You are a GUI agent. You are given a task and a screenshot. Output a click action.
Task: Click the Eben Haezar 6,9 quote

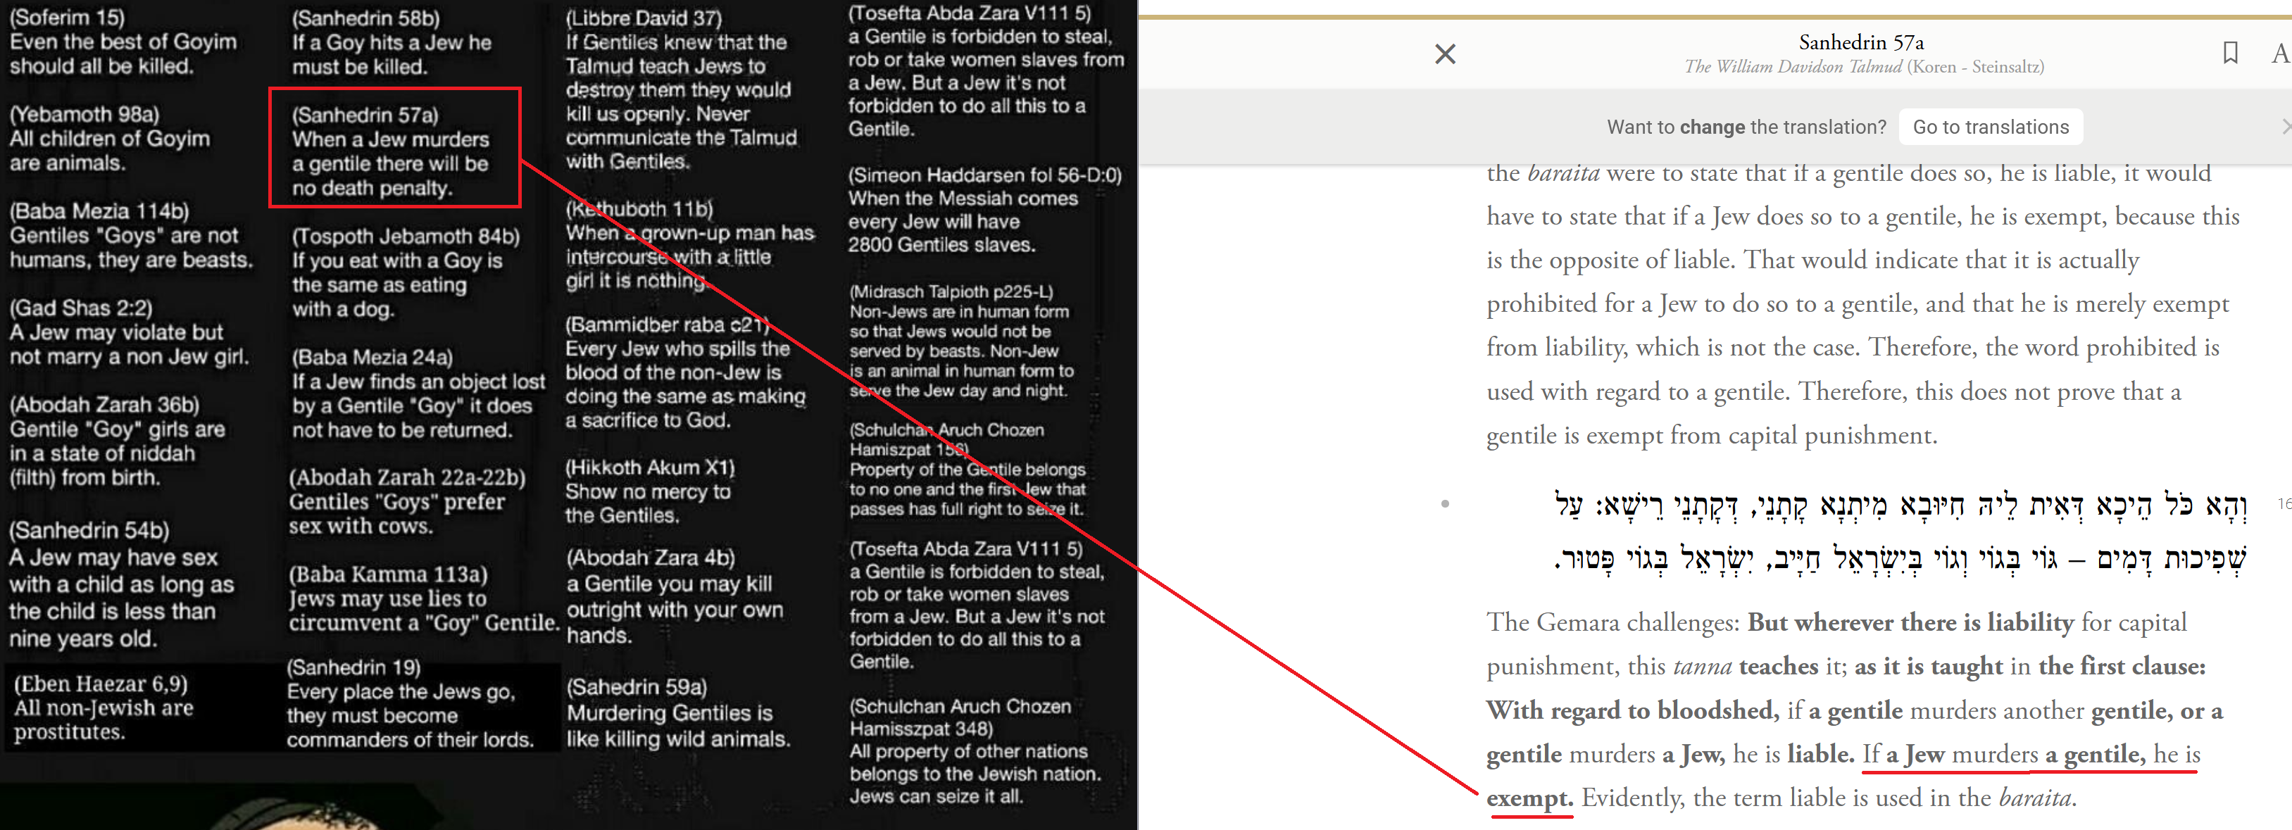(104, 708)
